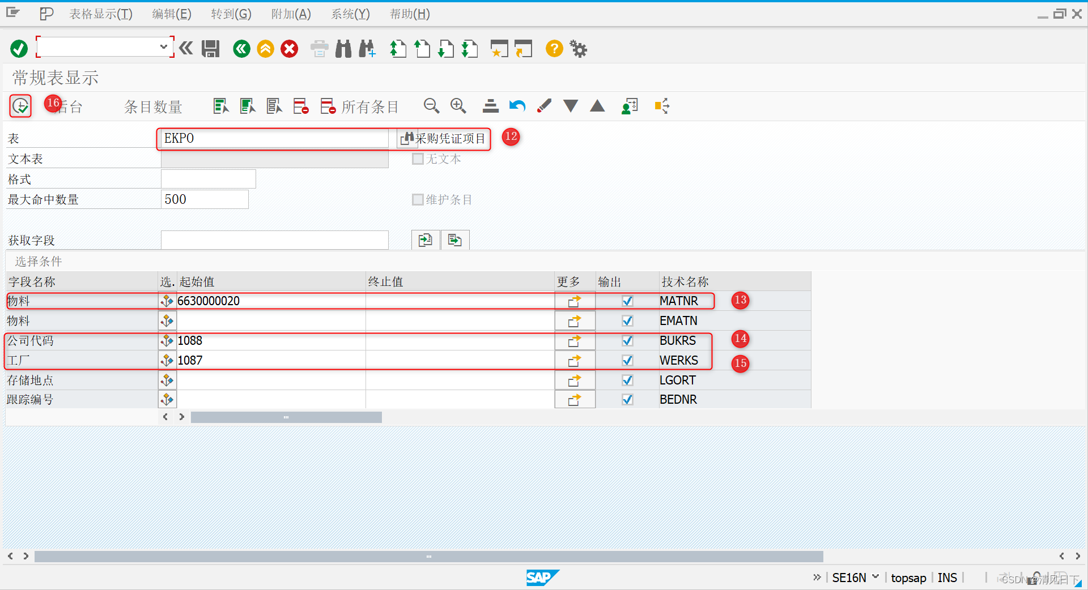Viewport: 1088px width, 590px height.
Task: Click the 最大命中数量 field showing 500
Action: [x=205, y=199]
